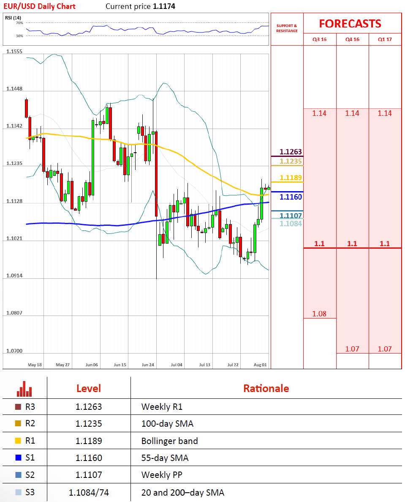Screen dimensions: 405x502
Task: Select the Q1 17 forecast column header
Action: pyautogui.click(x=385, y=39)
